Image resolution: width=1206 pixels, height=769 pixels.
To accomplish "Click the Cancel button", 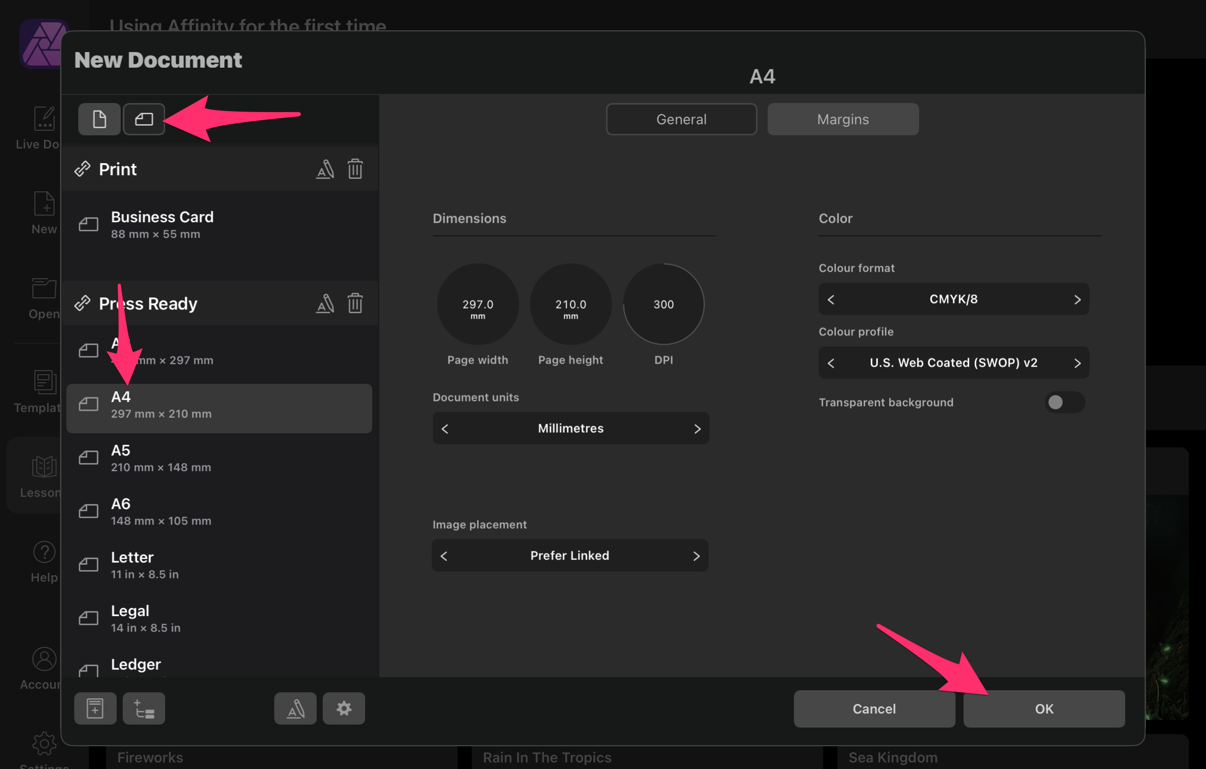I will point(874,708).
